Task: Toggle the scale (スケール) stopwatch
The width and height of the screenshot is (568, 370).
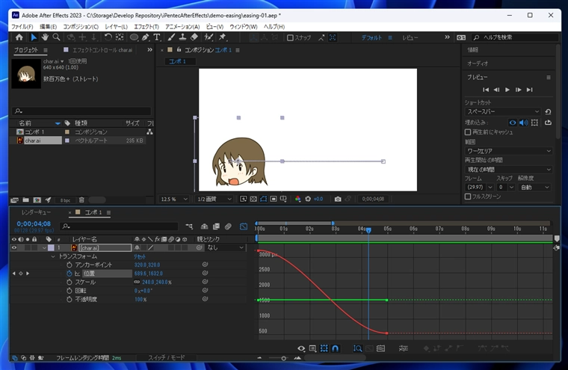Action: point(70,282)
